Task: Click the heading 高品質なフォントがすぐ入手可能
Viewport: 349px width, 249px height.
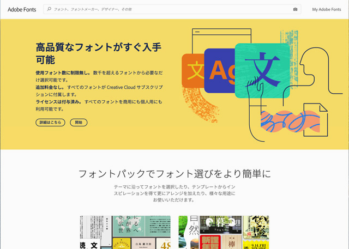Action: (x=99, y=53)
